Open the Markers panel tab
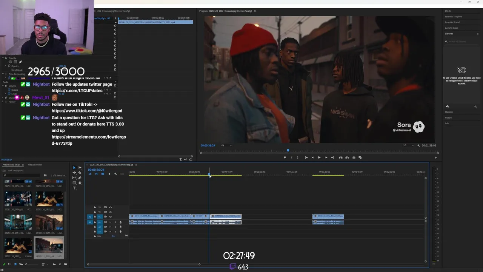 tap(449, 112)
